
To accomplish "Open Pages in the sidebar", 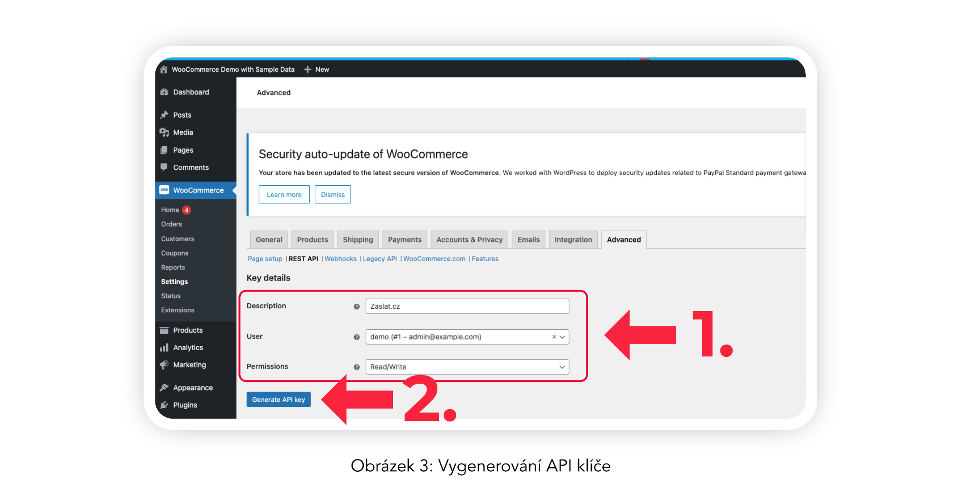I will (183, 150).
